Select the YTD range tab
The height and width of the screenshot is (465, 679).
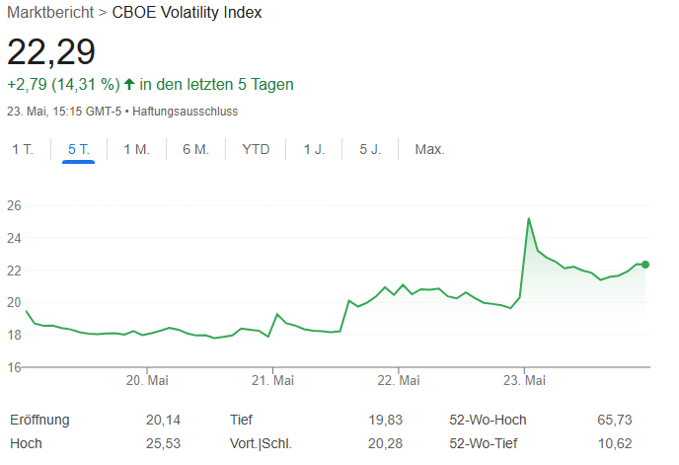[256, 149]
